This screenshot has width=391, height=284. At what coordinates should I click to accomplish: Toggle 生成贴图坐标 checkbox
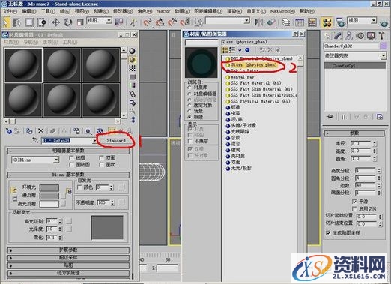tap(328, 233)
